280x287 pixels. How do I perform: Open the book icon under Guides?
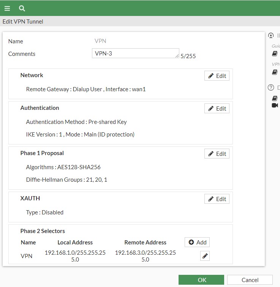point(275,54)
